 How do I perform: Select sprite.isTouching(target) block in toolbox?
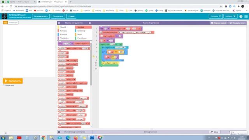(74, 98)
